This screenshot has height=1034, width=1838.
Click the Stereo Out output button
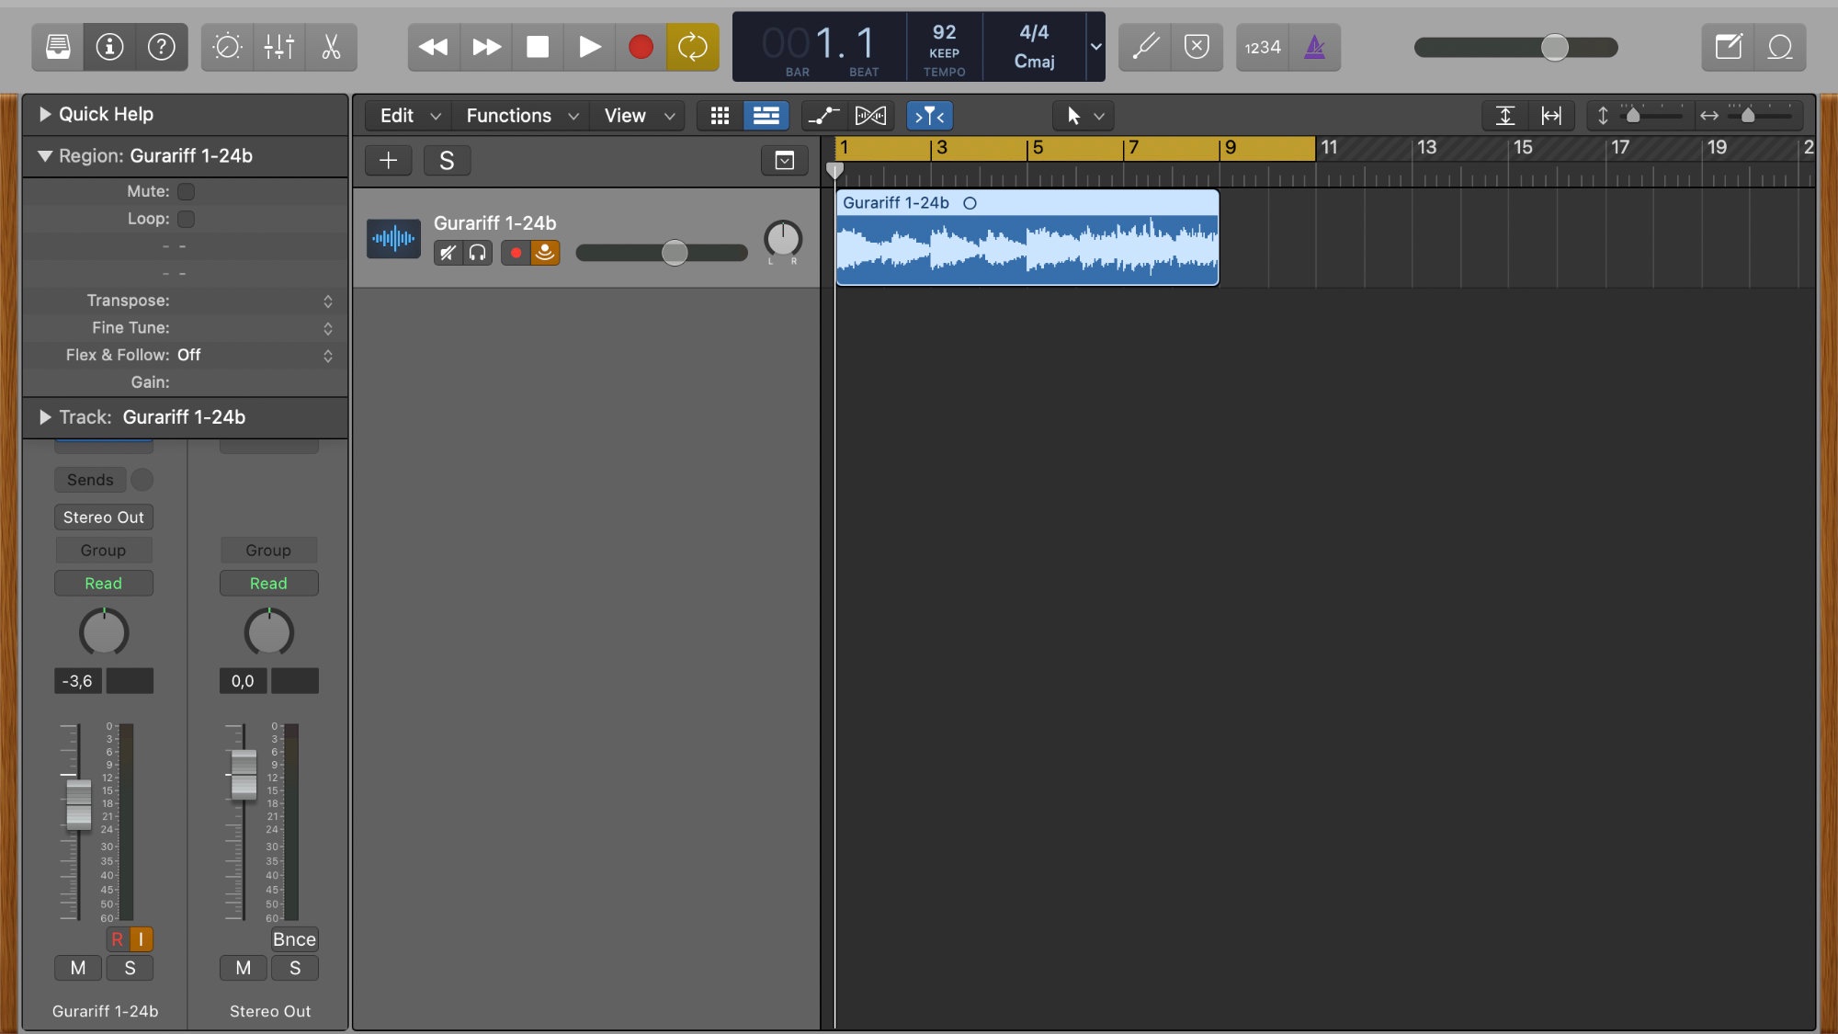[103, 517]
